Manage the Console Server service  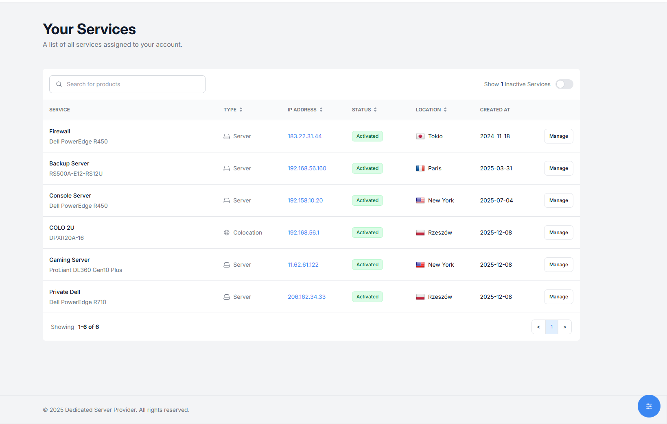[x=558, y=200]
